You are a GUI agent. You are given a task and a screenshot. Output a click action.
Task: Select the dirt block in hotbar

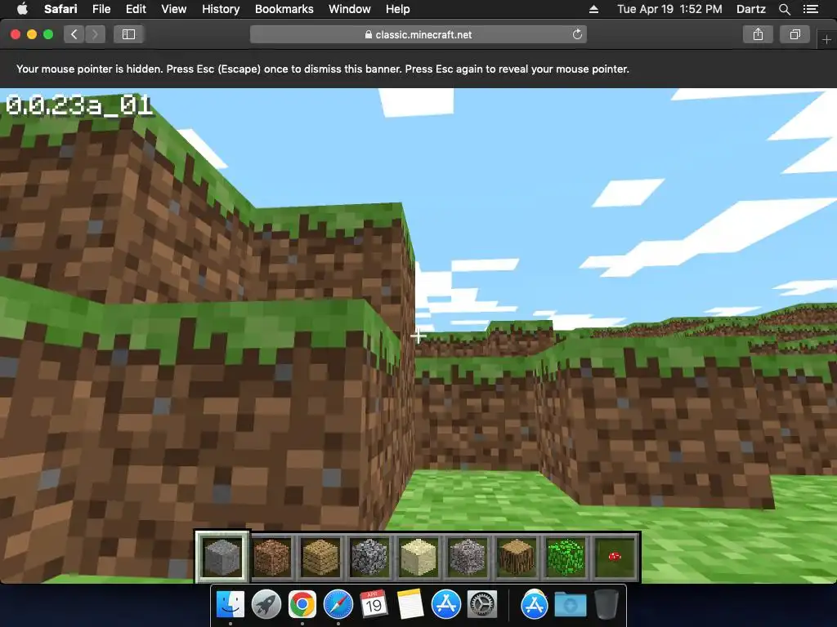pyautogui.click(x=271, y=557)
